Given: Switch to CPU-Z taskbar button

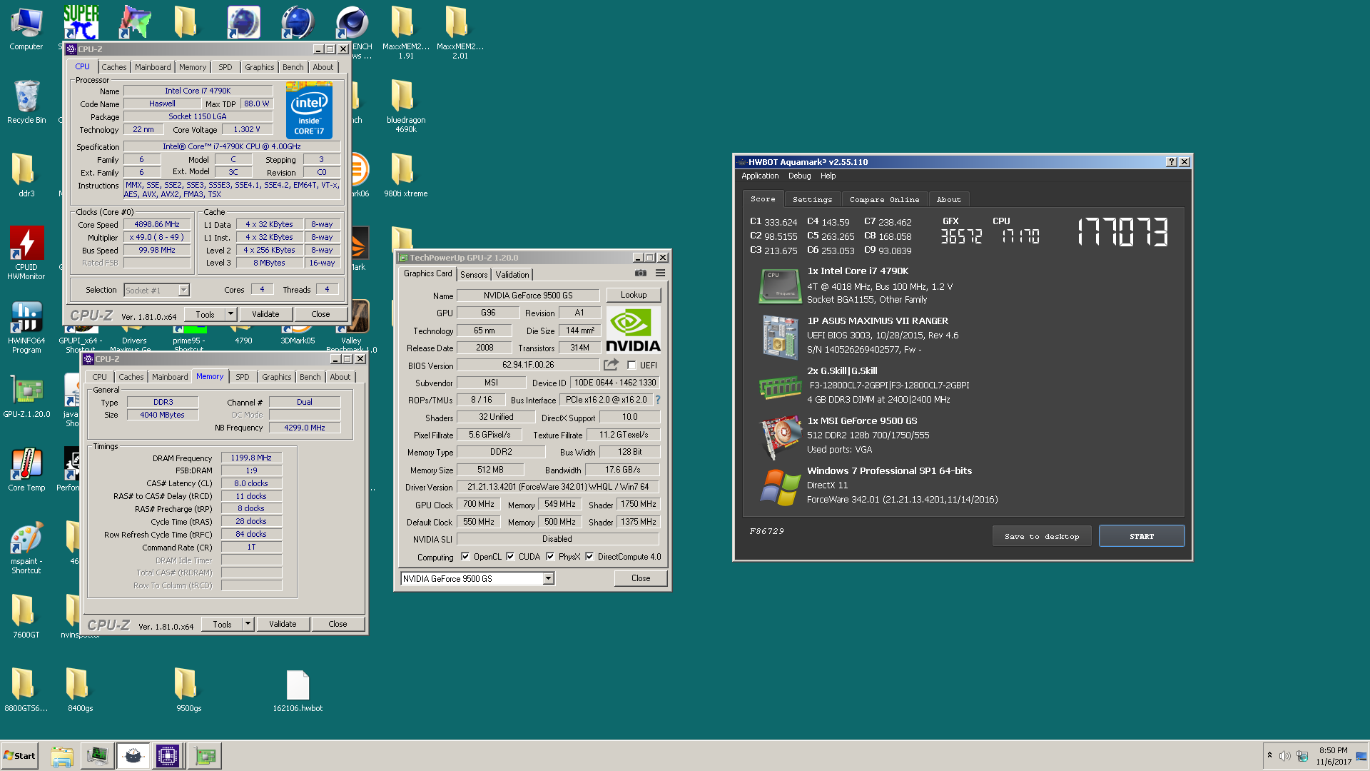Looking at the screenshot, I should click(x=168, y=756).
